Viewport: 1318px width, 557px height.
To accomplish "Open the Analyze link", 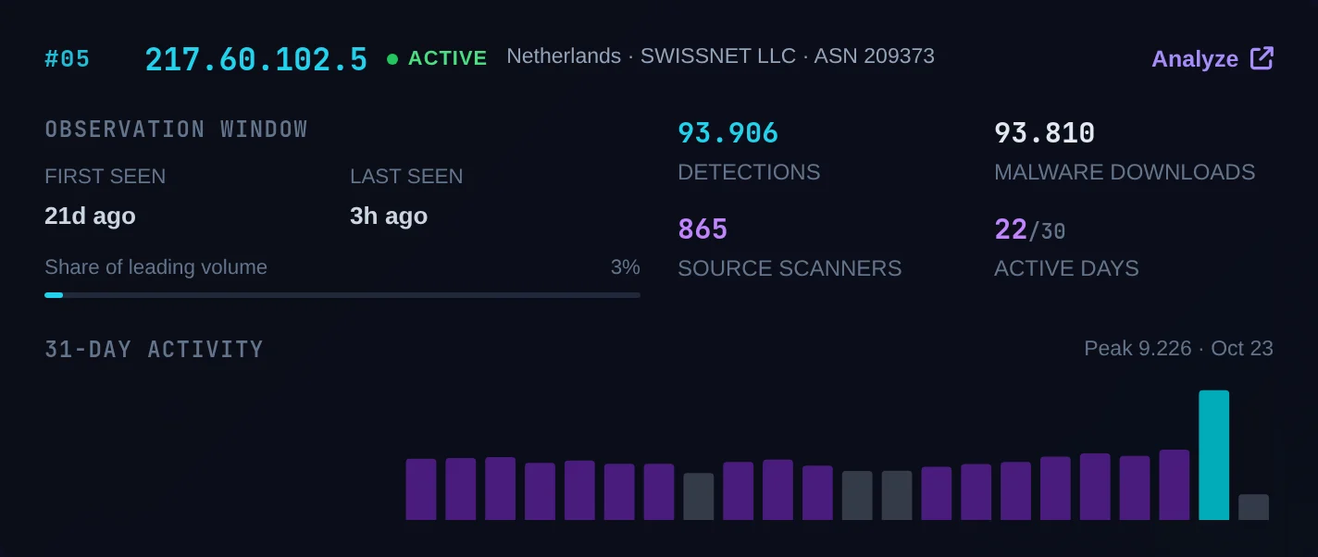I will [1212, 58].
